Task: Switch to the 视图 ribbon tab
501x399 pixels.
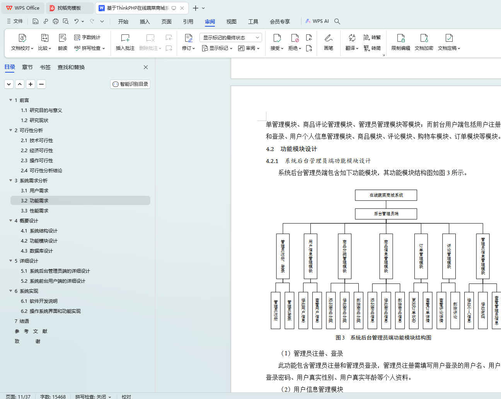Action: coord(232,22)
